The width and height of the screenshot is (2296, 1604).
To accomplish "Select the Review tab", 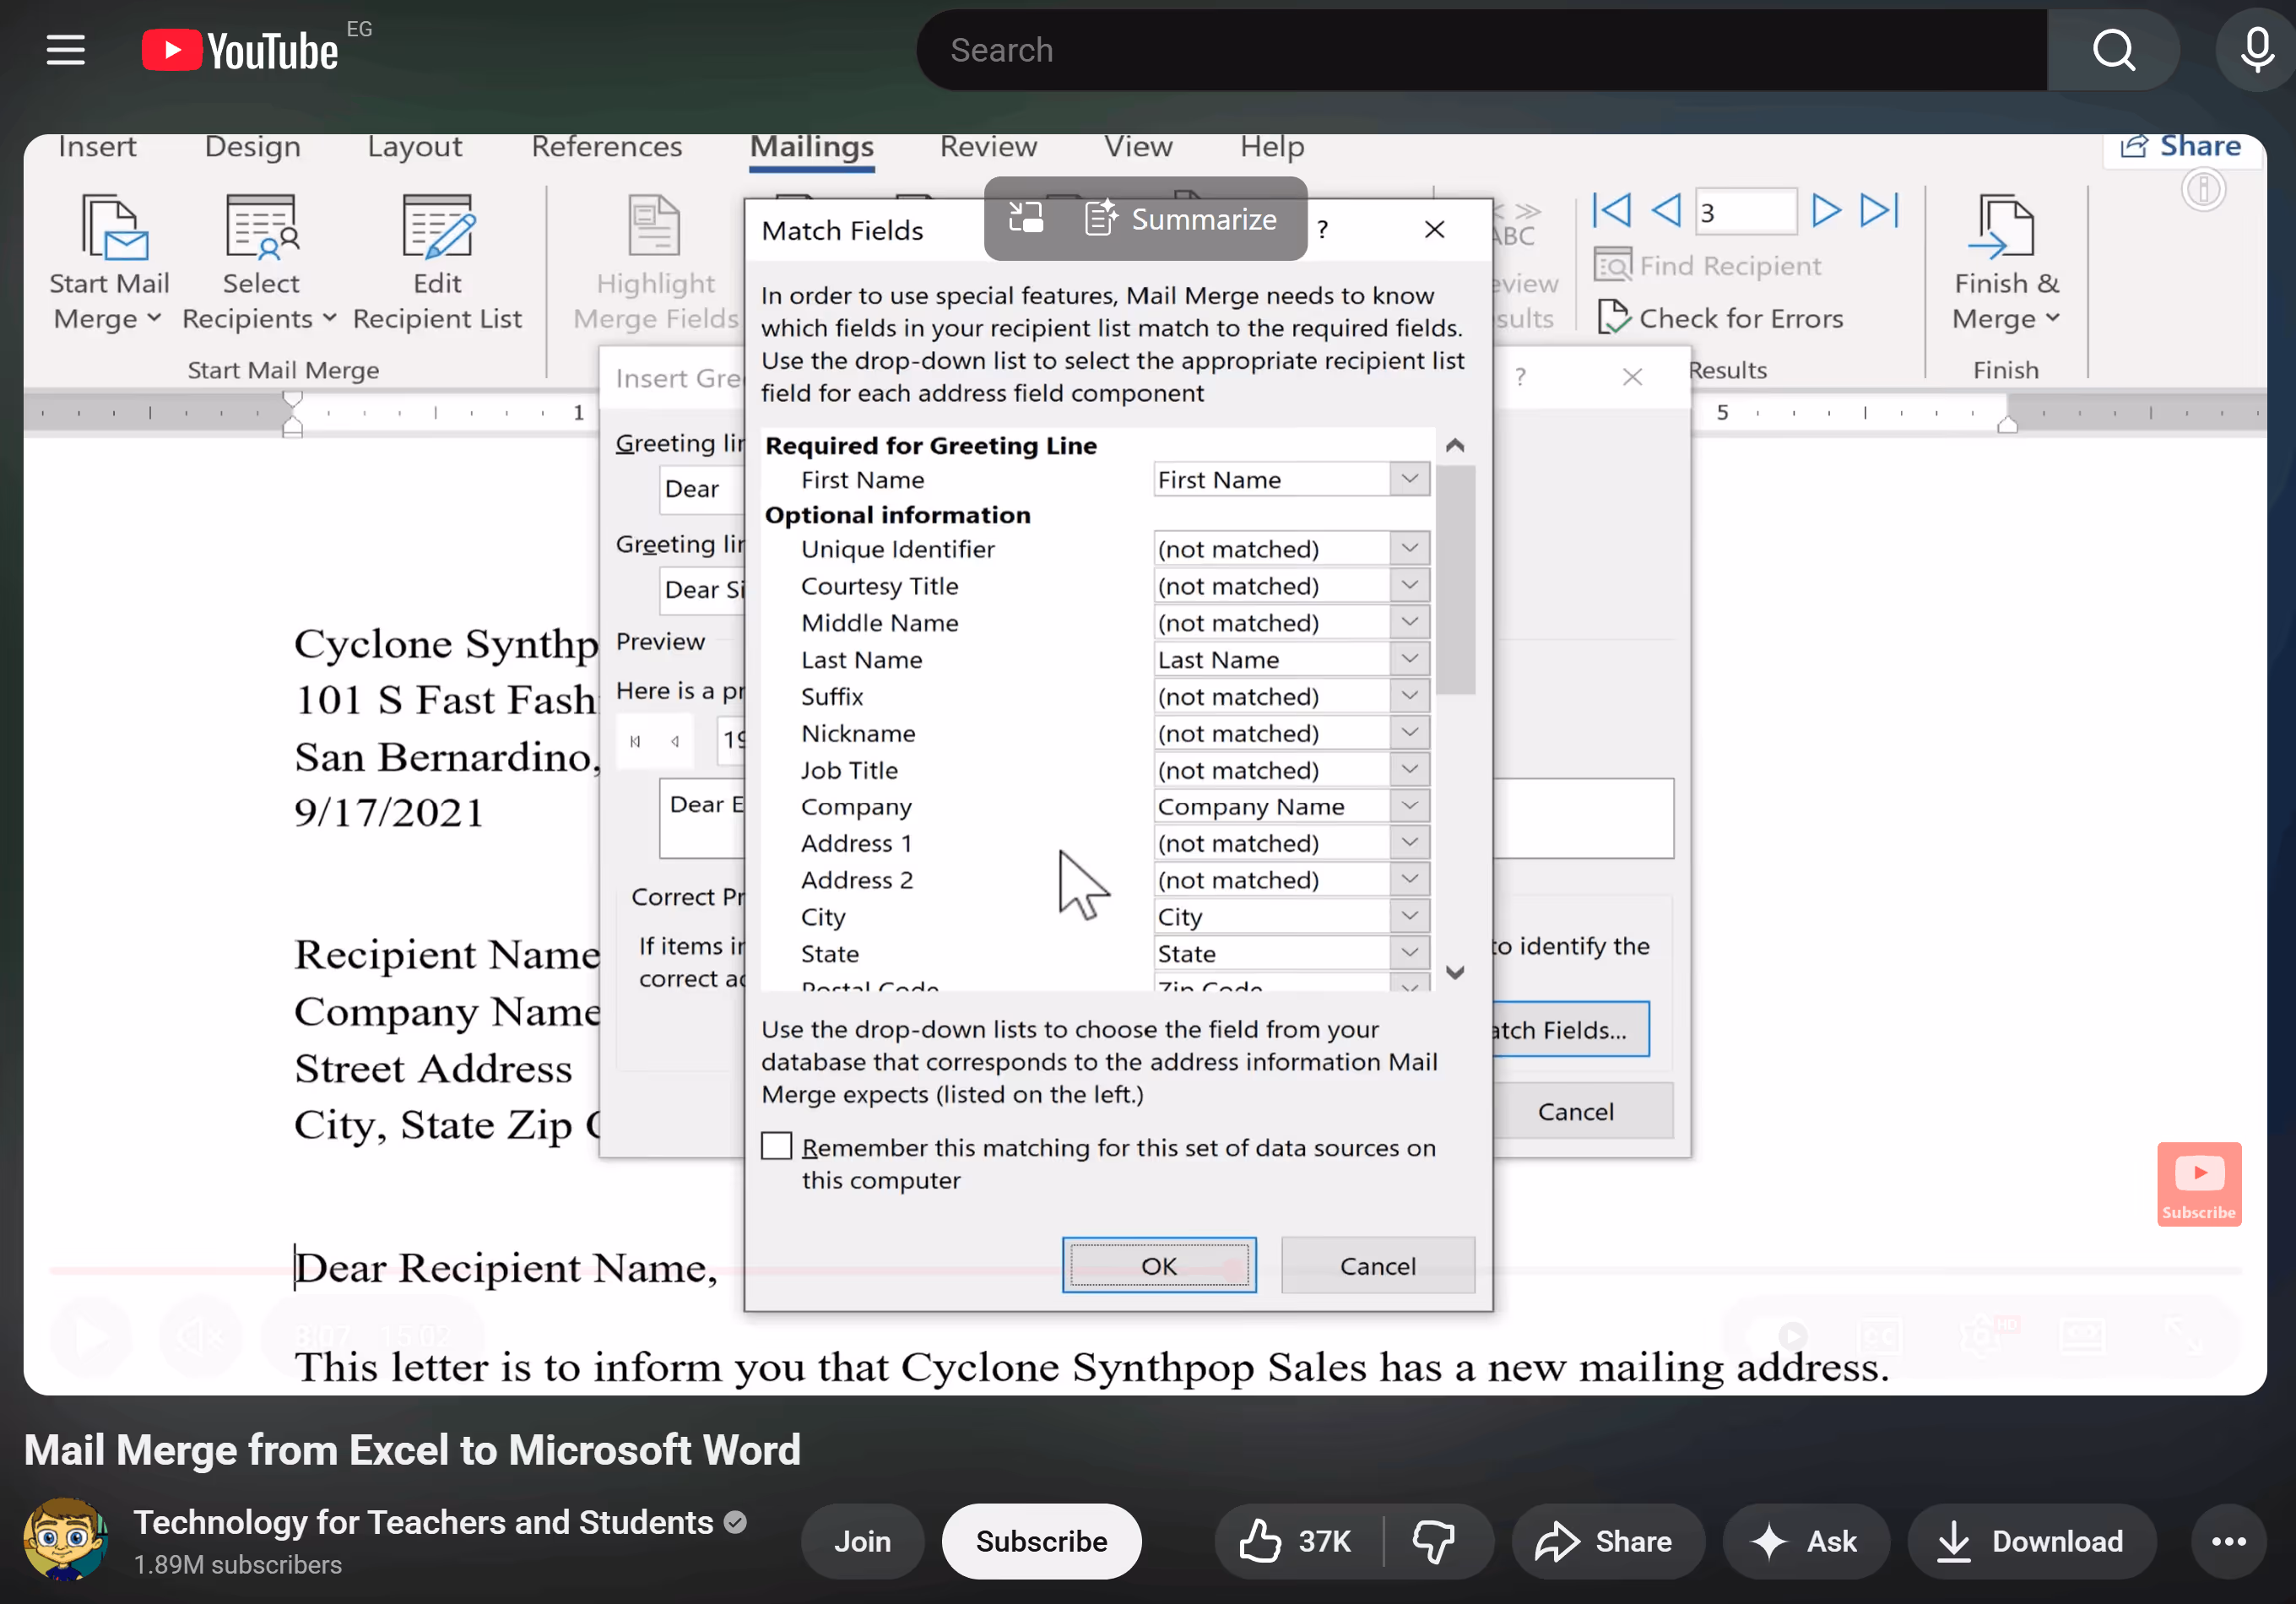I will click(x=988, y=147).
